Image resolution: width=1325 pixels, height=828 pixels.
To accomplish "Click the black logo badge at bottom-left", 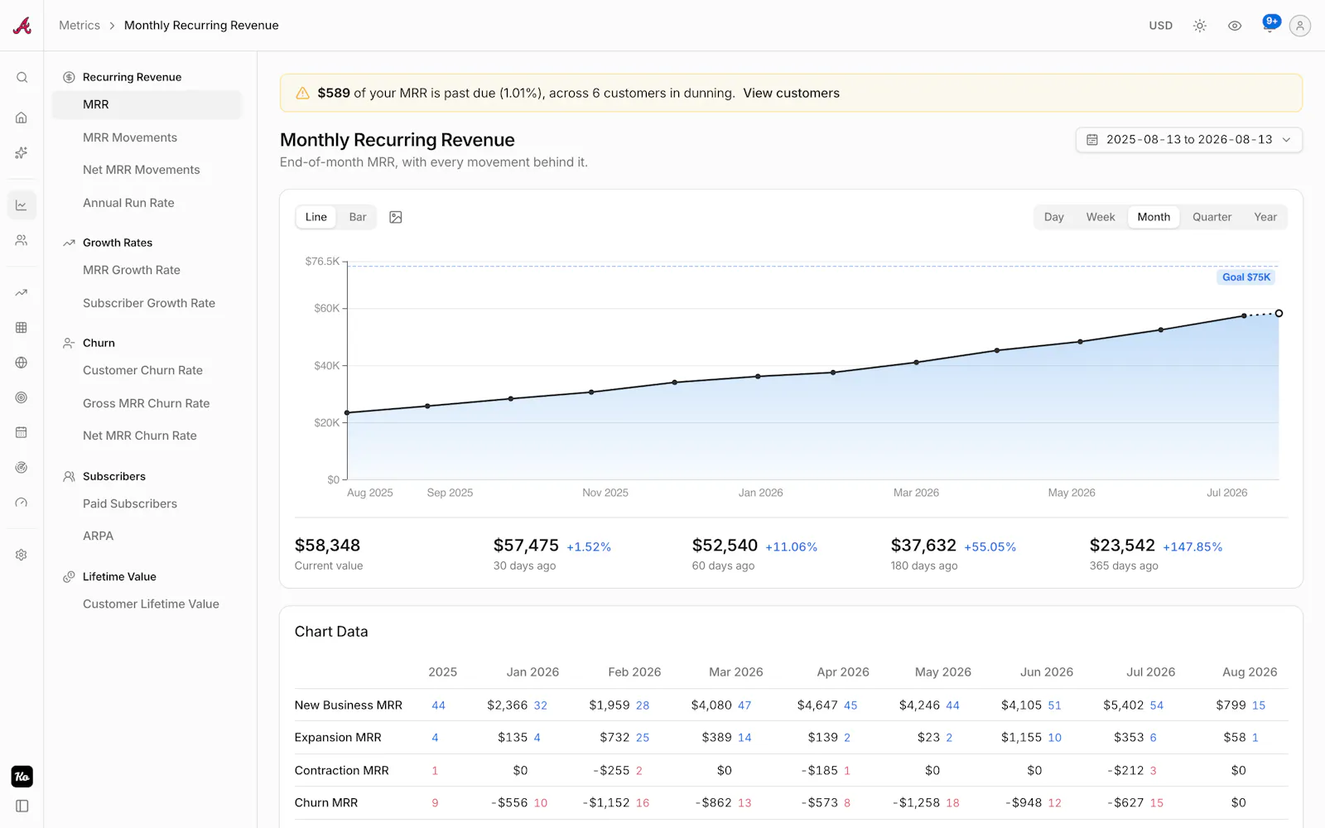I will tap(22, 776).
